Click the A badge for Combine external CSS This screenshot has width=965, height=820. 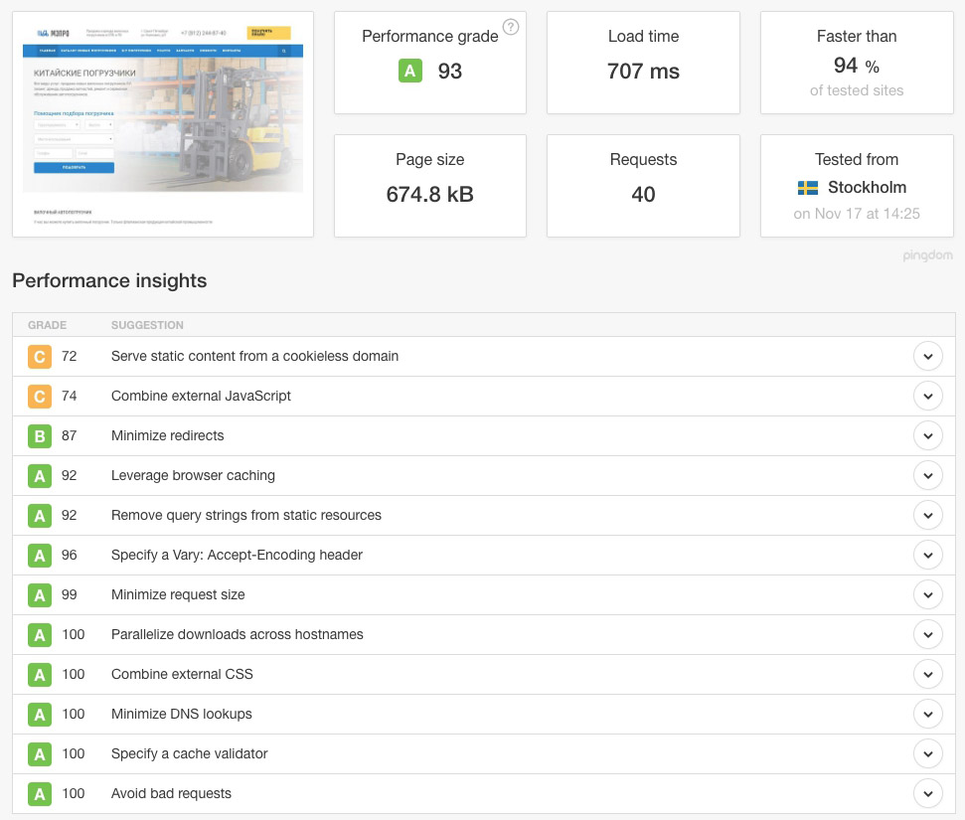40,675
